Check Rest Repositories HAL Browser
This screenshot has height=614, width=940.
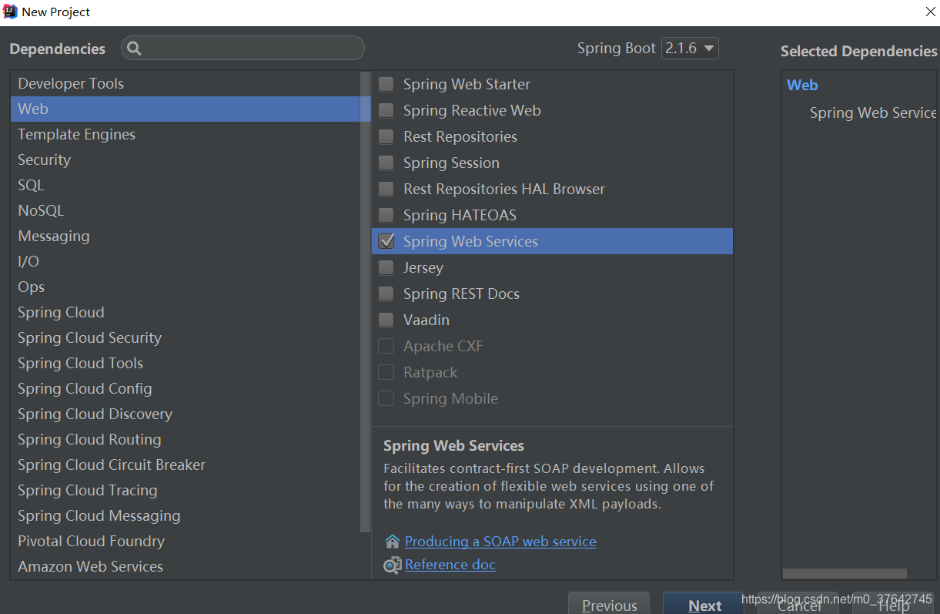click(x=386, y=189)
